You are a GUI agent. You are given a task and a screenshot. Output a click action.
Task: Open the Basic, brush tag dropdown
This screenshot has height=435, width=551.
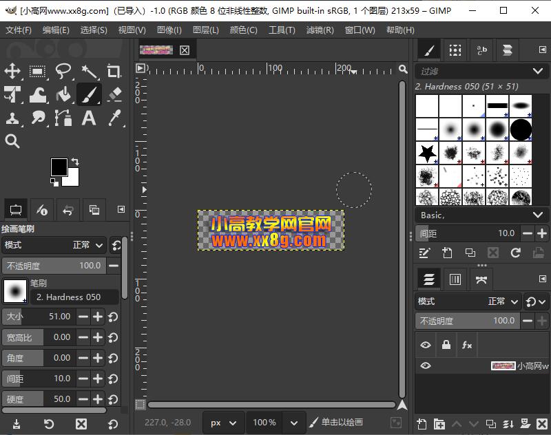pos(481,215)
